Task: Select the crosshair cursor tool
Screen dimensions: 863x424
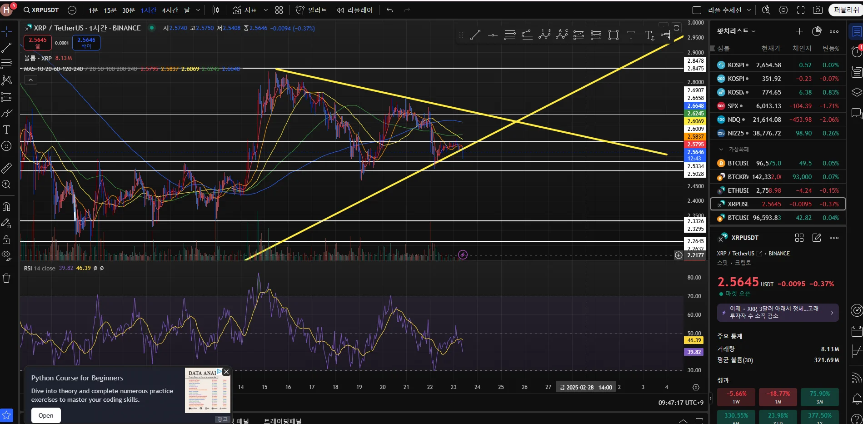Action: coord(6,31)
